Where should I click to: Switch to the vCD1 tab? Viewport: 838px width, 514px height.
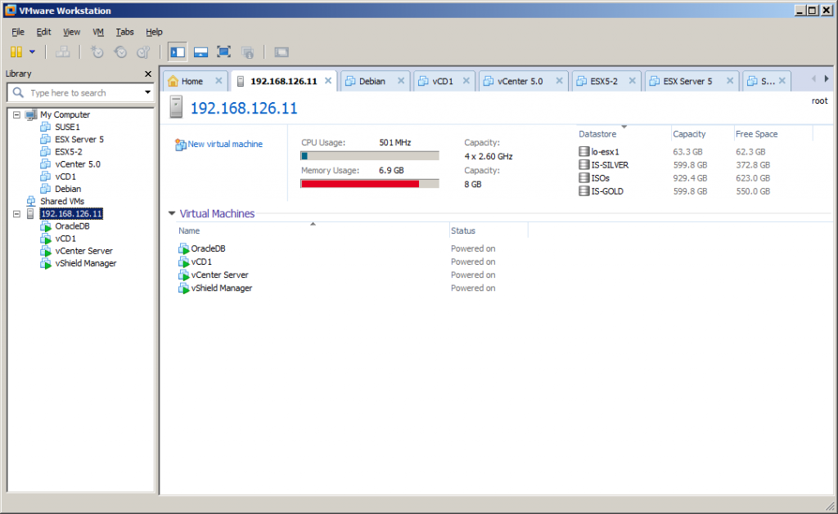[x=443, y=81]
